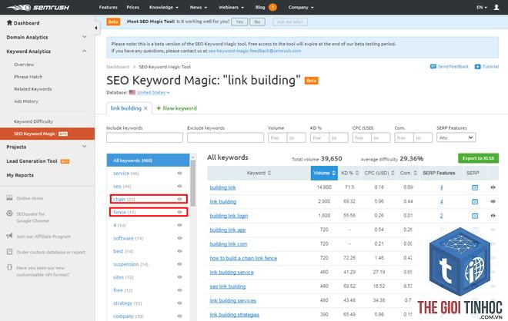
Task: Select SEO Keyword Magic sidebar item
Action: point(47,134)
